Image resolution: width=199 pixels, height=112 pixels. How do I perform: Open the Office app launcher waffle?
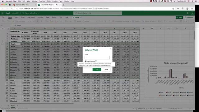pyautogui.click(x=2, y=13)
